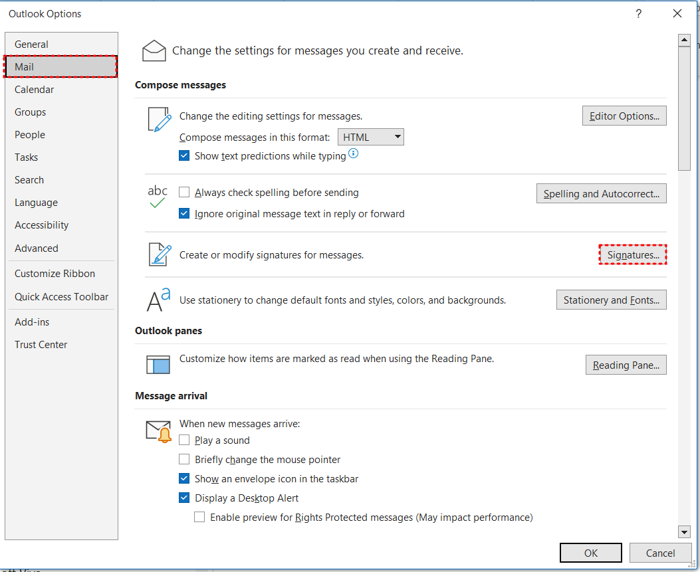Go to People options

click(x=62, y=135)
